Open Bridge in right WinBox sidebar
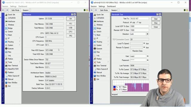191x107 pixels. point(99,28)
